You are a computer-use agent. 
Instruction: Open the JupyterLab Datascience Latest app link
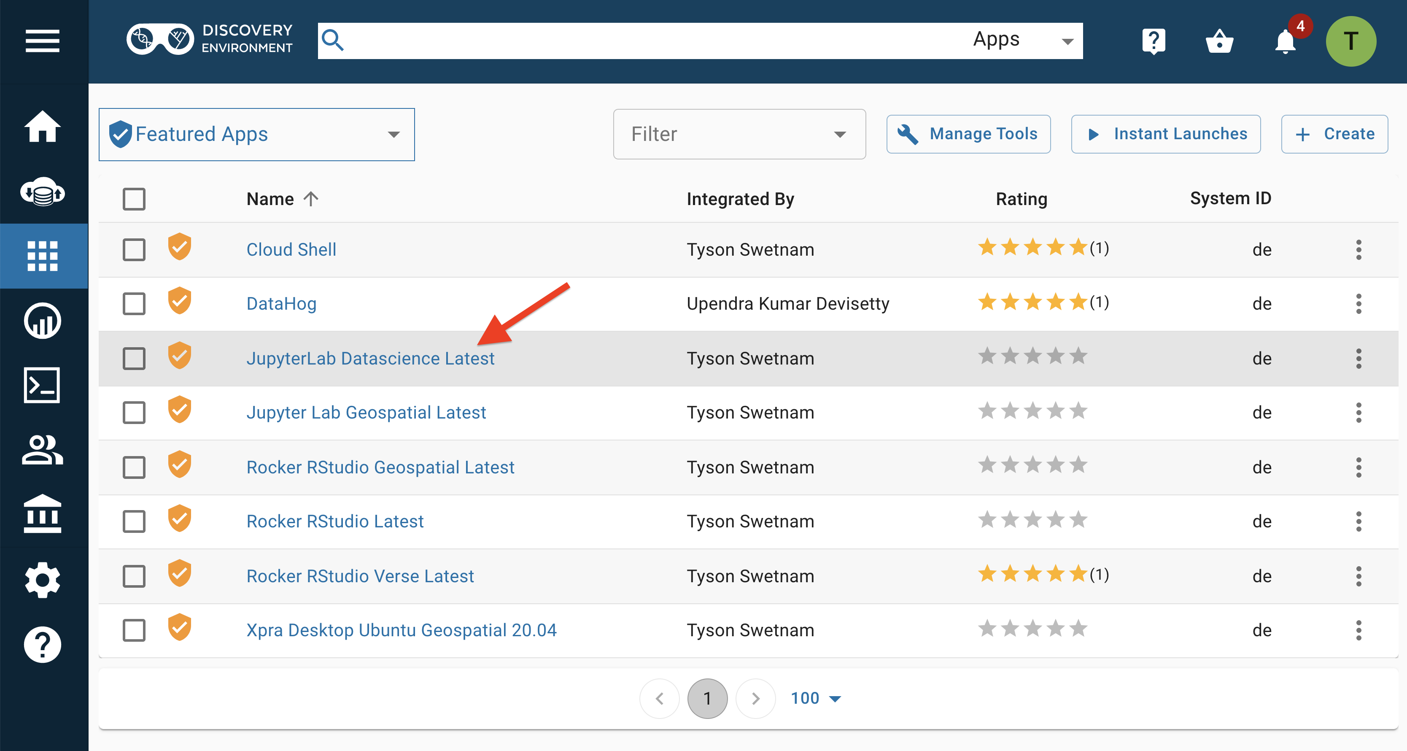[x=370, y=359]
